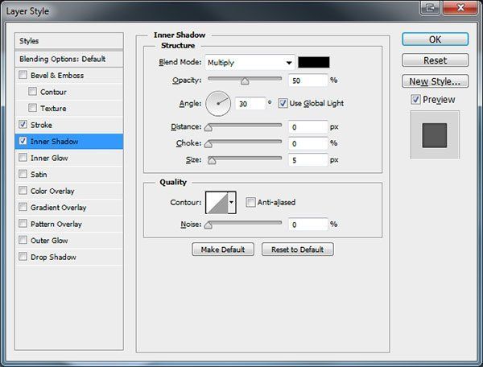Open the black shadow color swatch
The image size is (483, 367).
click(314, 62)
